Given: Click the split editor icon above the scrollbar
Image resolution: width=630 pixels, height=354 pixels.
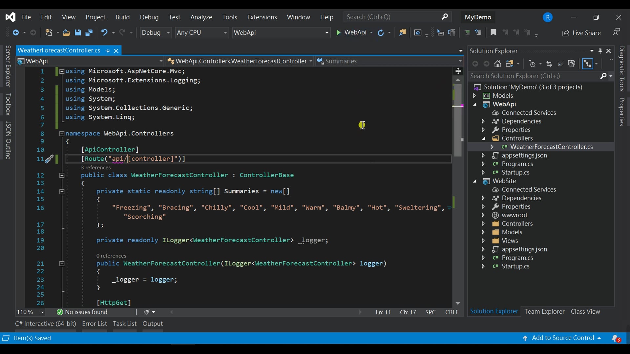Looking at the screenshot, I should [x=458, y=71].
